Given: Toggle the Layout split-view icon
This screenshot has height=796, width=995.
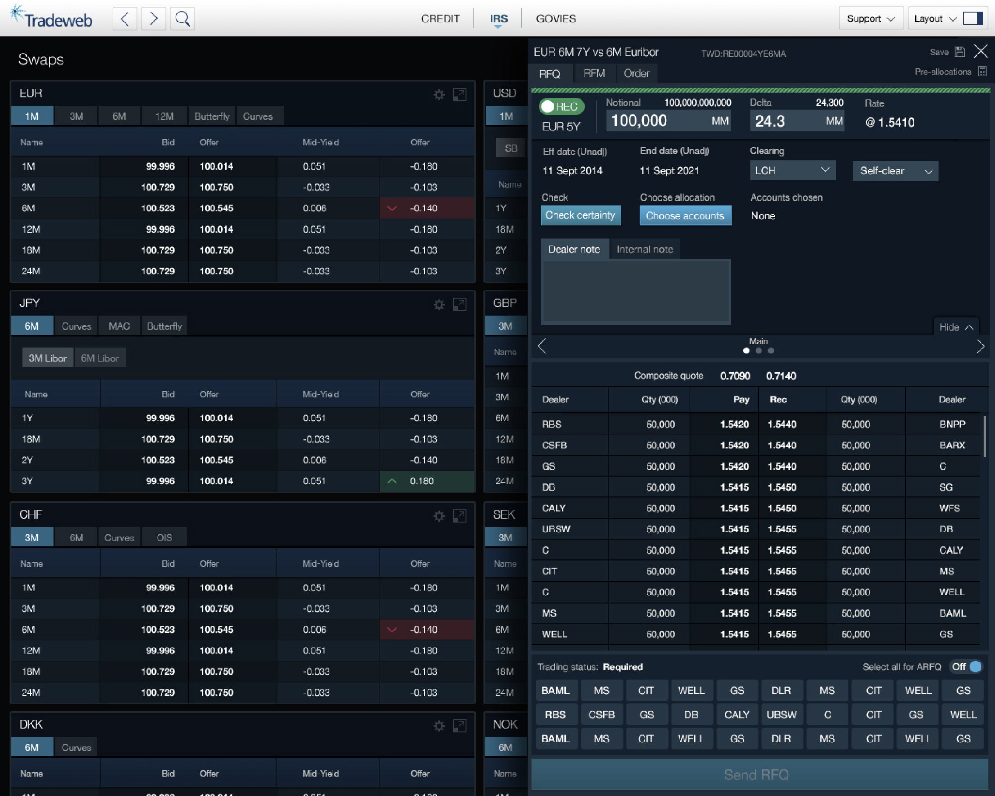Looking at the screenshot, I should (x=973, y=19).
